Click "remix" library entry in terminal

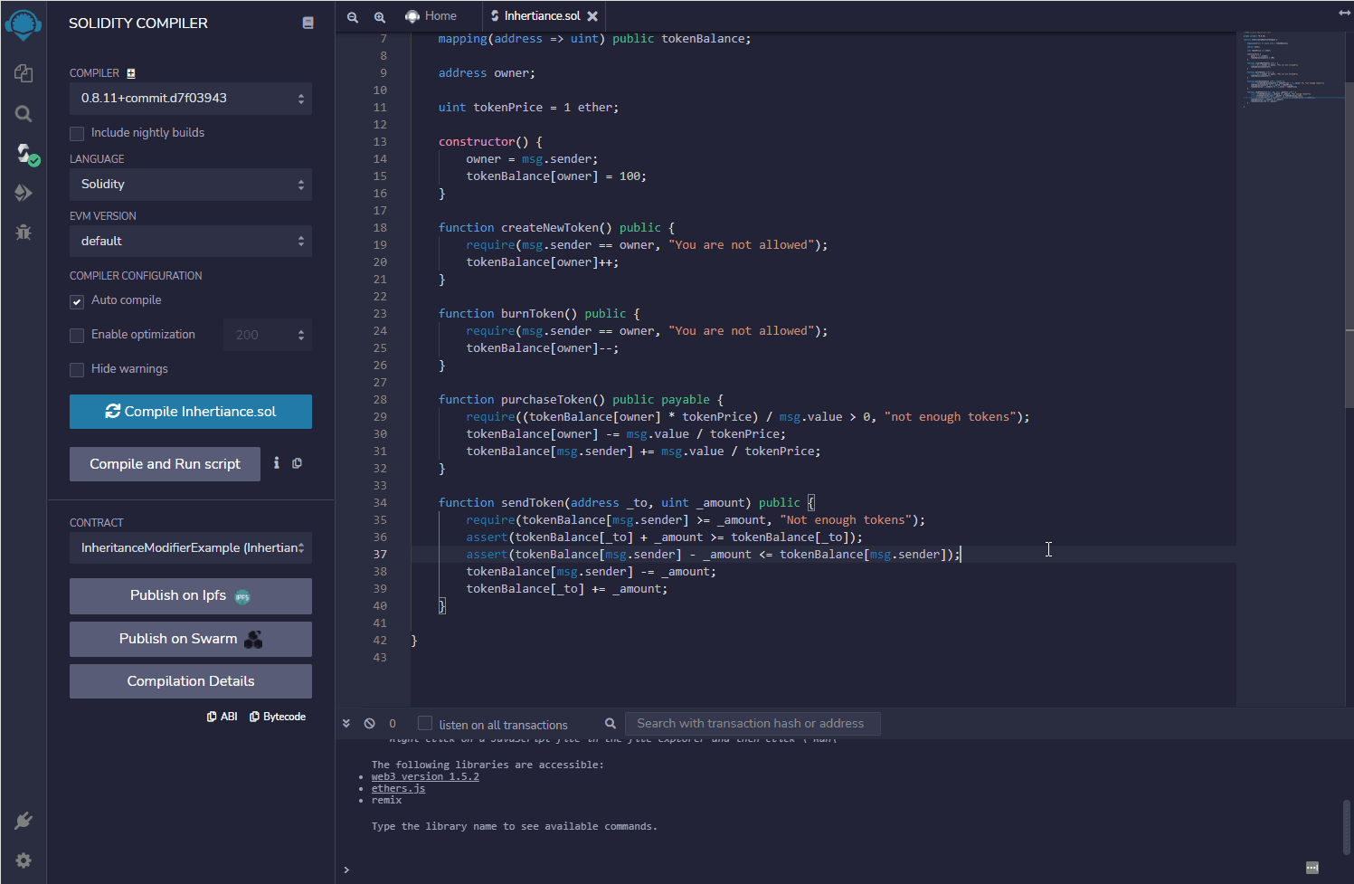[386, 800]
